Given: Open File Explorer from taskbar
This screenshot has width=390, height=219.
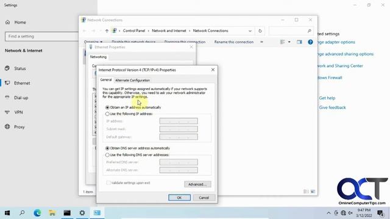Looking at the screenshot, I should click(52, 213).
